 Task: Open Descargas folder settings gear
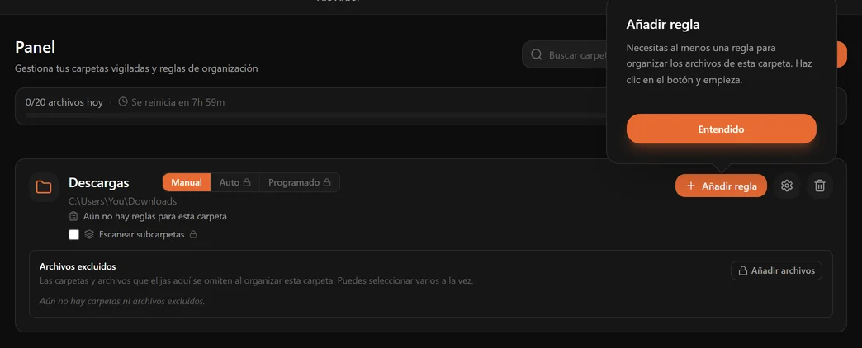(787, 186)
